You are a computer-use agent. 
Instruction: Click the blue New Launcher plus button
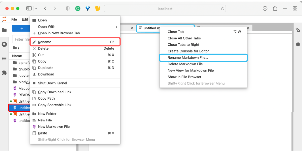pyautogui.click(x=21, y=29)
